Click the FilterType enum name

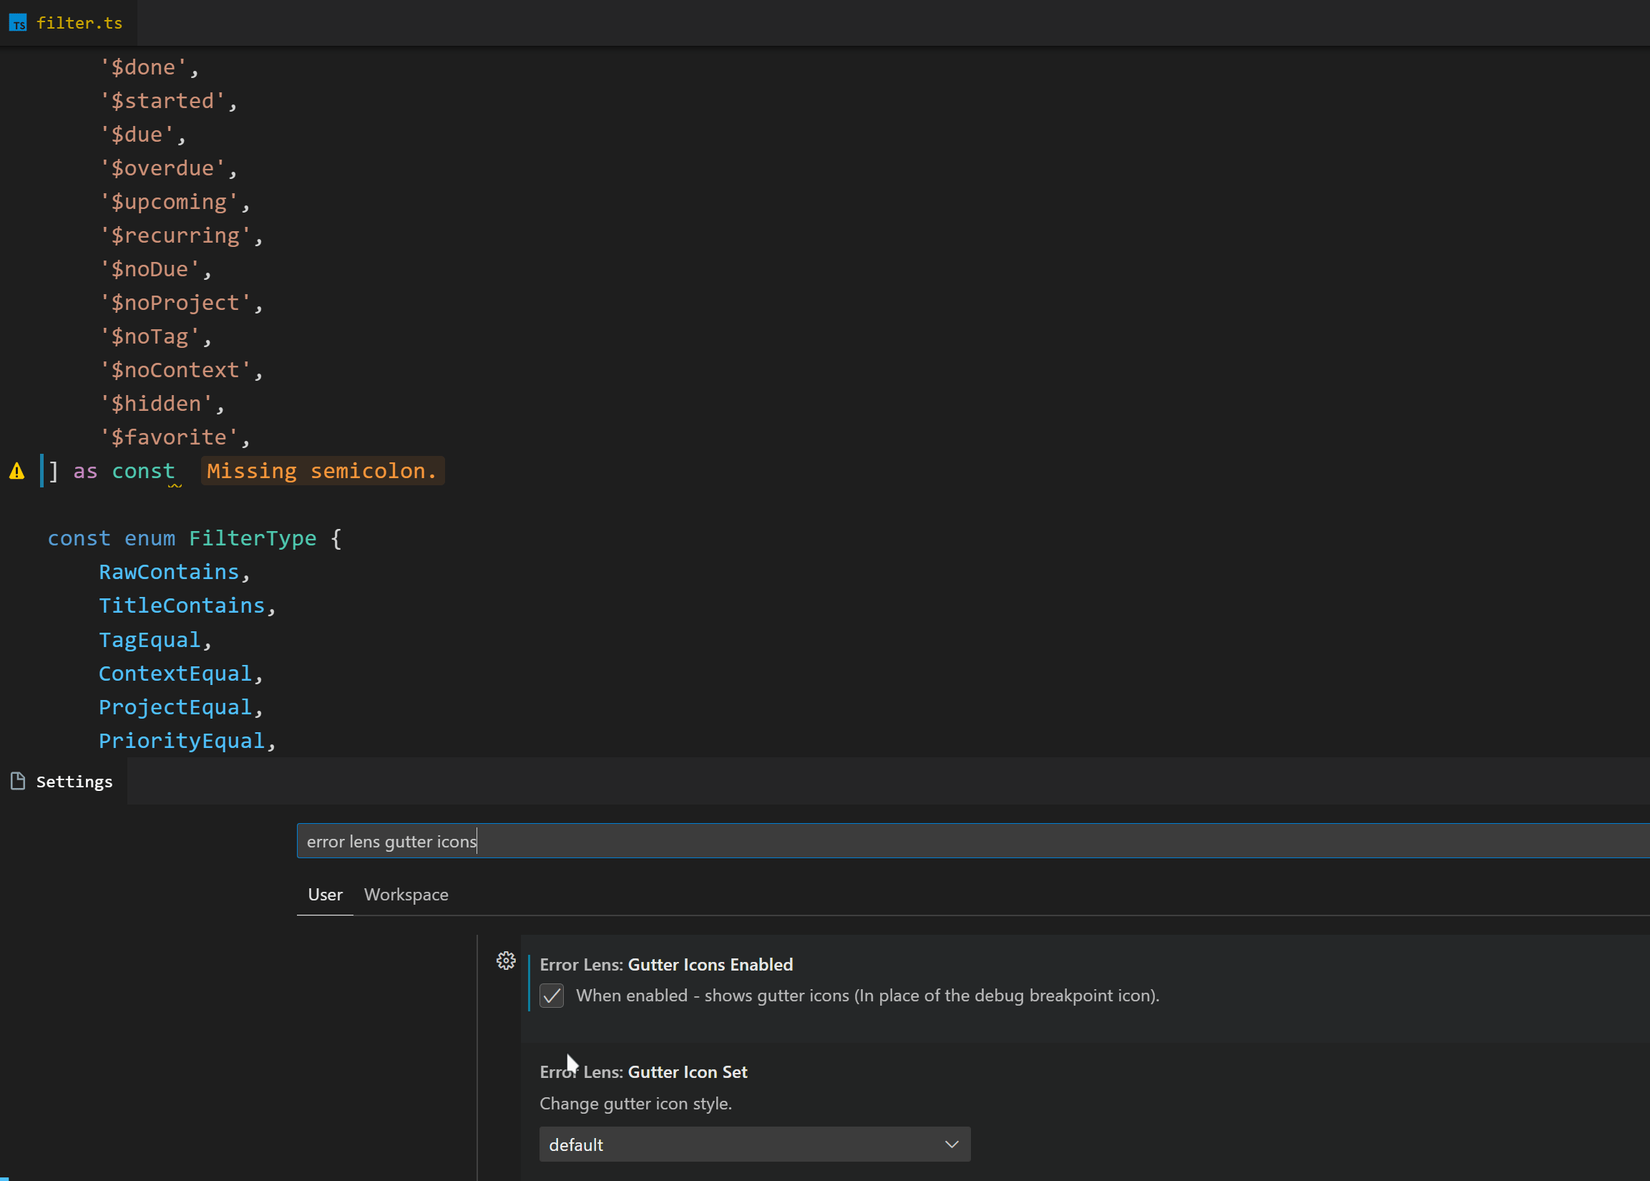pyautogui.click(x=253, y=538)
